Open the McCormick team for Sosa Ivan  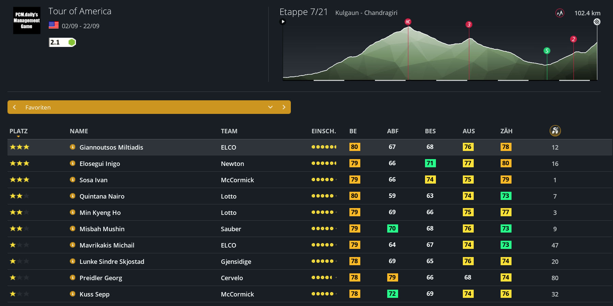pyautogui.click(x=237, y=180)
